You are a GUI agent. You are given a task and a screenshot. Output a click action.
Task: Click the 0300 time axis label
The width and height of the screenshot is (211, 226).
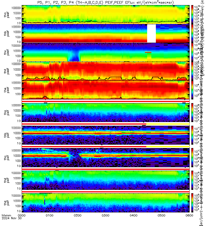pos(105,215)
